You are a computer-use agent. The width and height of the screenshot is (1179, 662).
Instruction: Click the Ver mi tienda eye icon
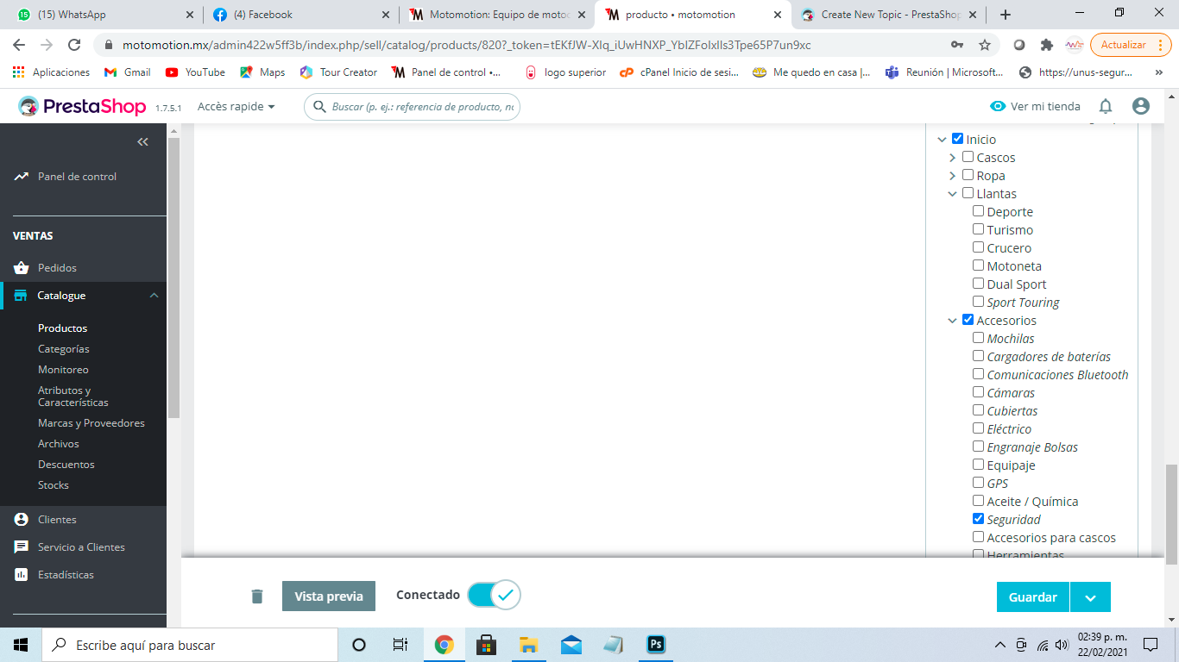click(x=998, y=106)
